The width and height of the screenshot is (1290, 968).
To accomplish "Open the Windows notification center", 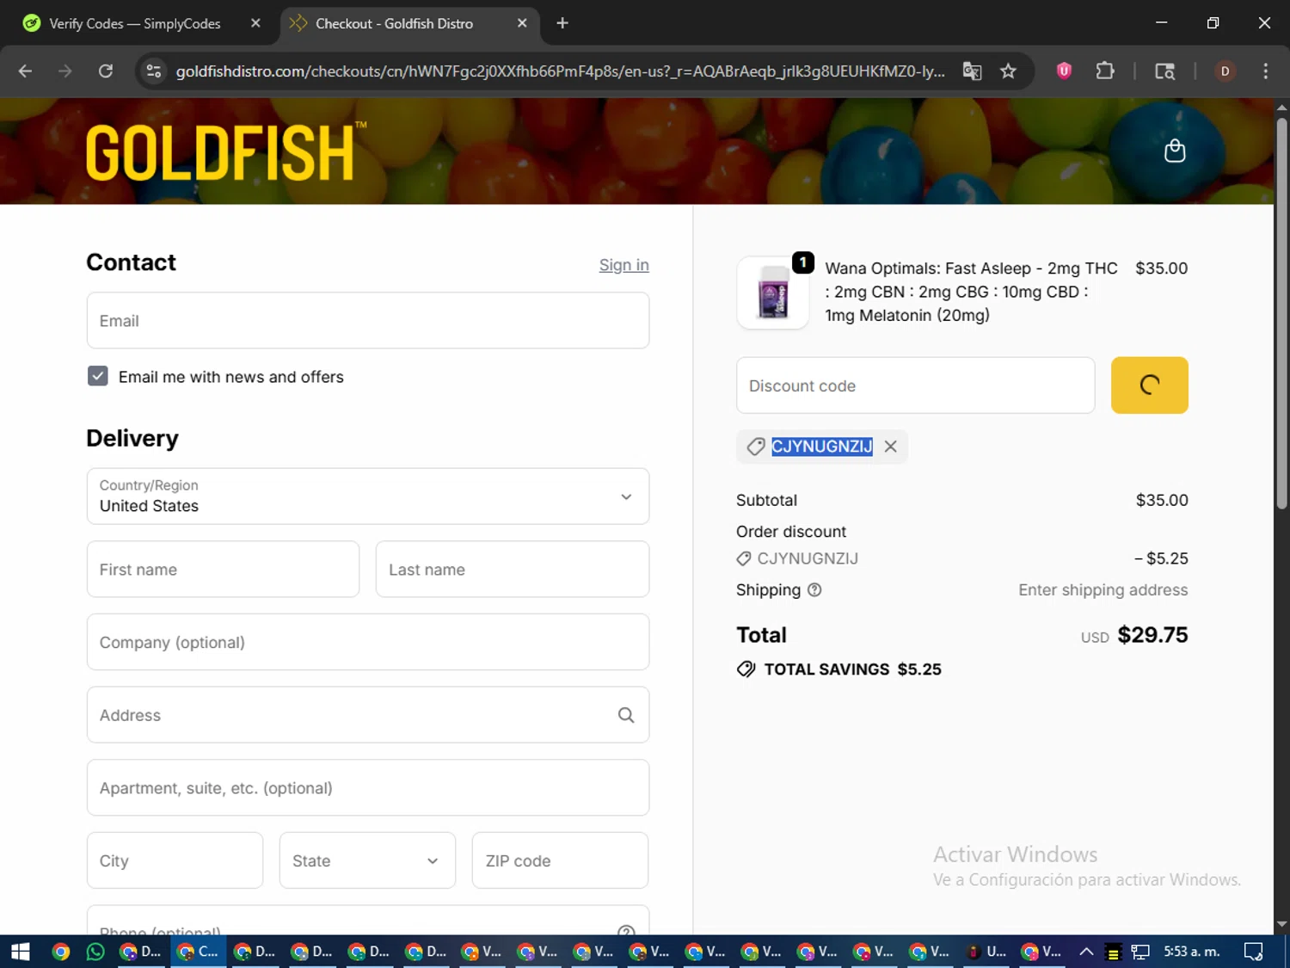I will click(1253, 952).
